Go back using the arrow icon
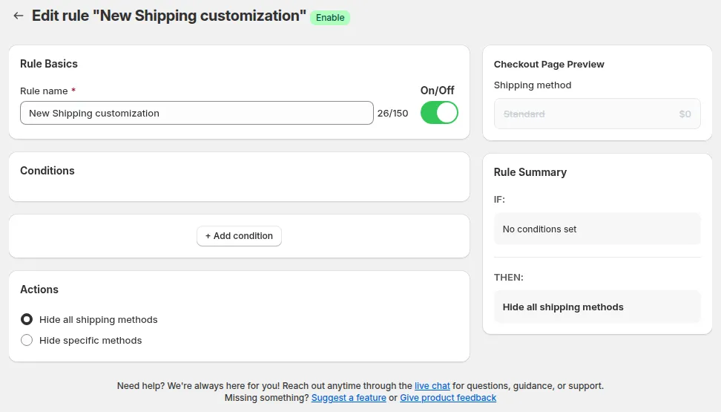 19,16
